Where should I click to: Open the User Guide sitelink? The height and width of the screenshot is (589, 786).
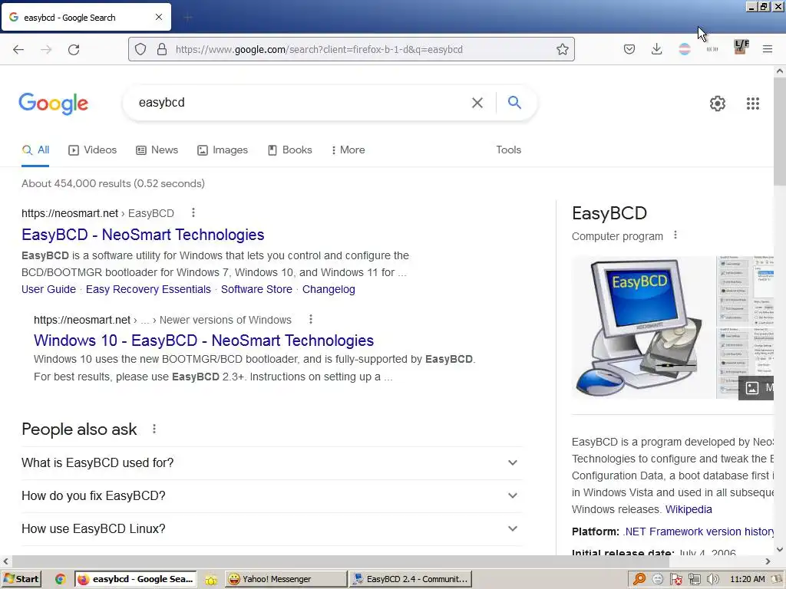48,289
